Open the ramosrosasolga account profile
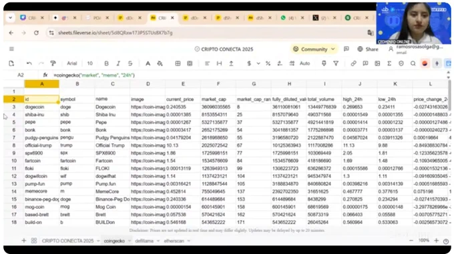Screen dimensions: 454x254 click(x=416, y=49)
